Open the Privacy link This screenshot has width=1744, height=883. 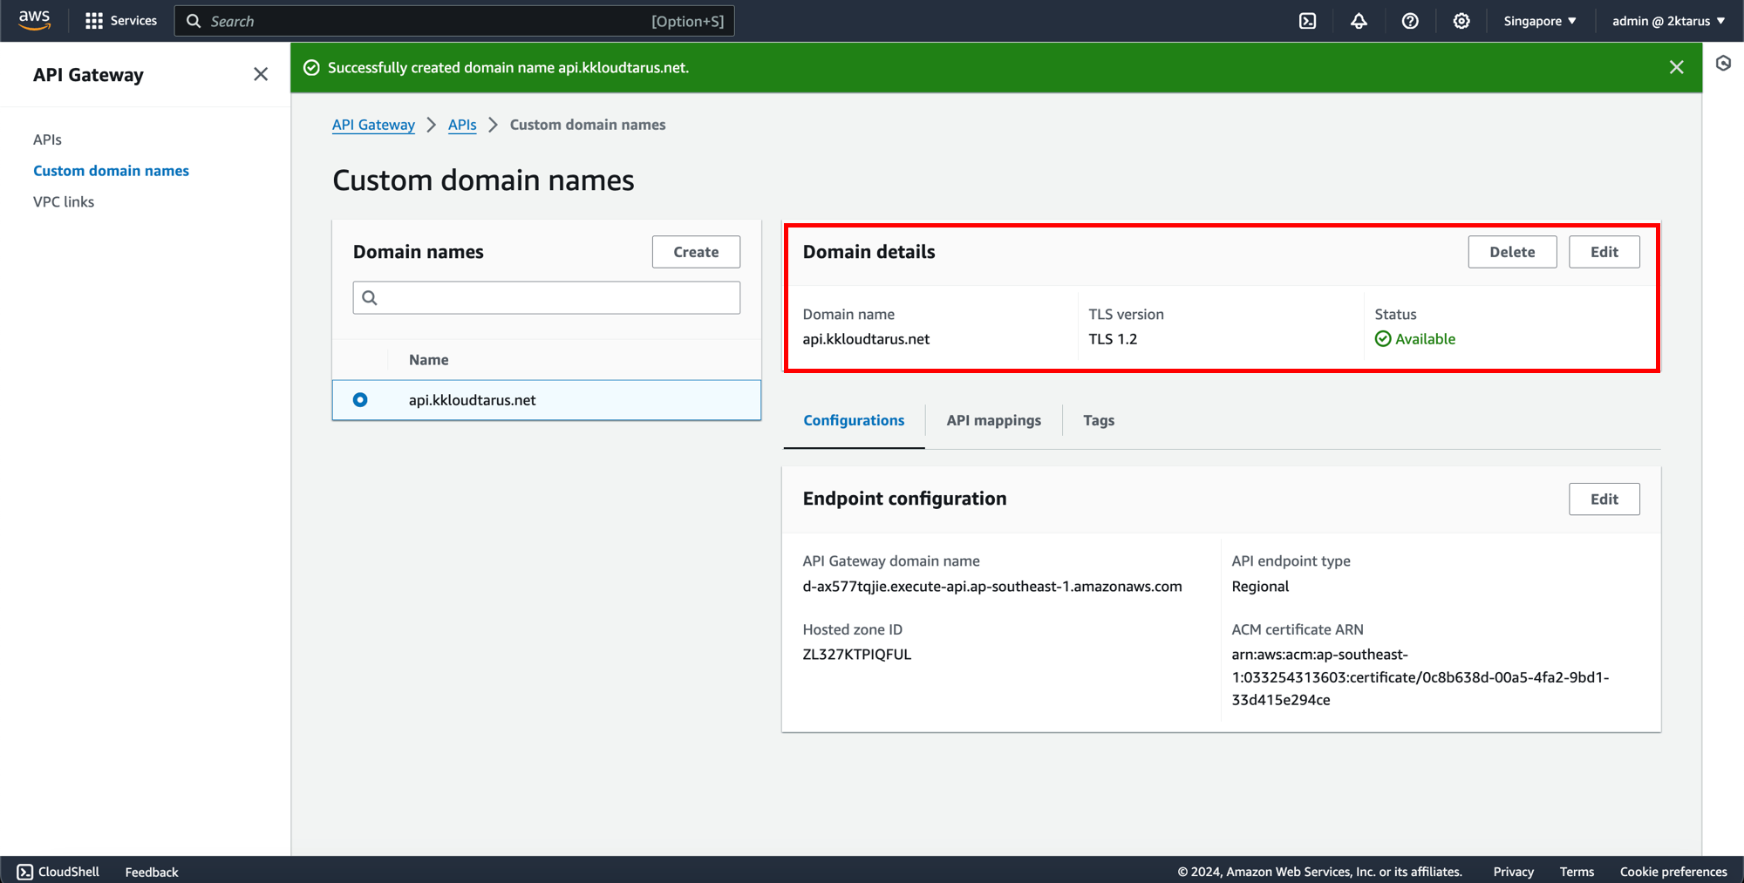click(1513, 872)
